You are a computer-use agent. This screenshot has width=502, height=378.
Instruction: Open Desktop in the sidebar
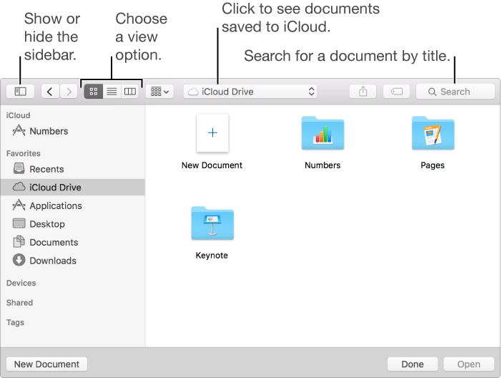[x=73, y=224]
